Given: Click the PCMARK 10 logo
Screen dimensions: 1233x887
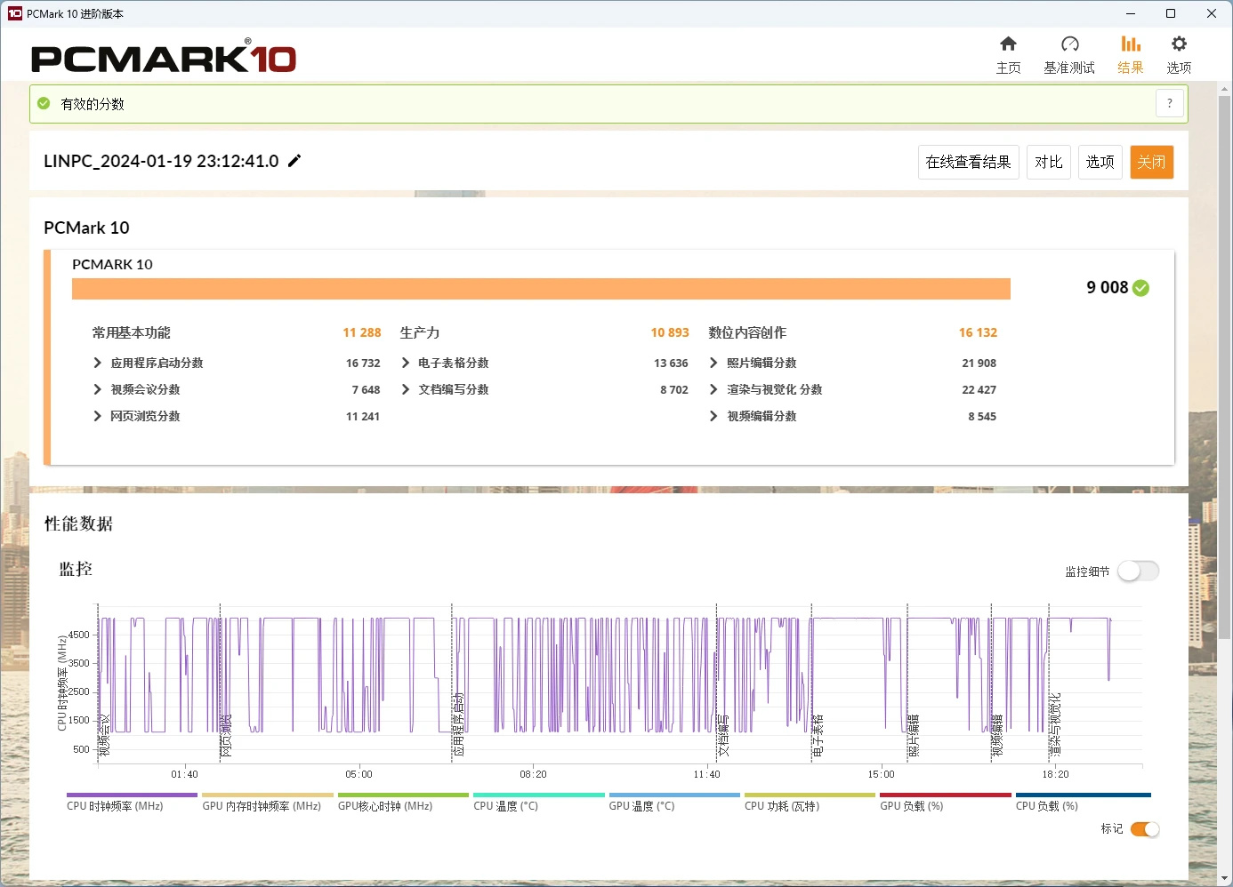Looking at the screenshot, I should coord(163,57).
